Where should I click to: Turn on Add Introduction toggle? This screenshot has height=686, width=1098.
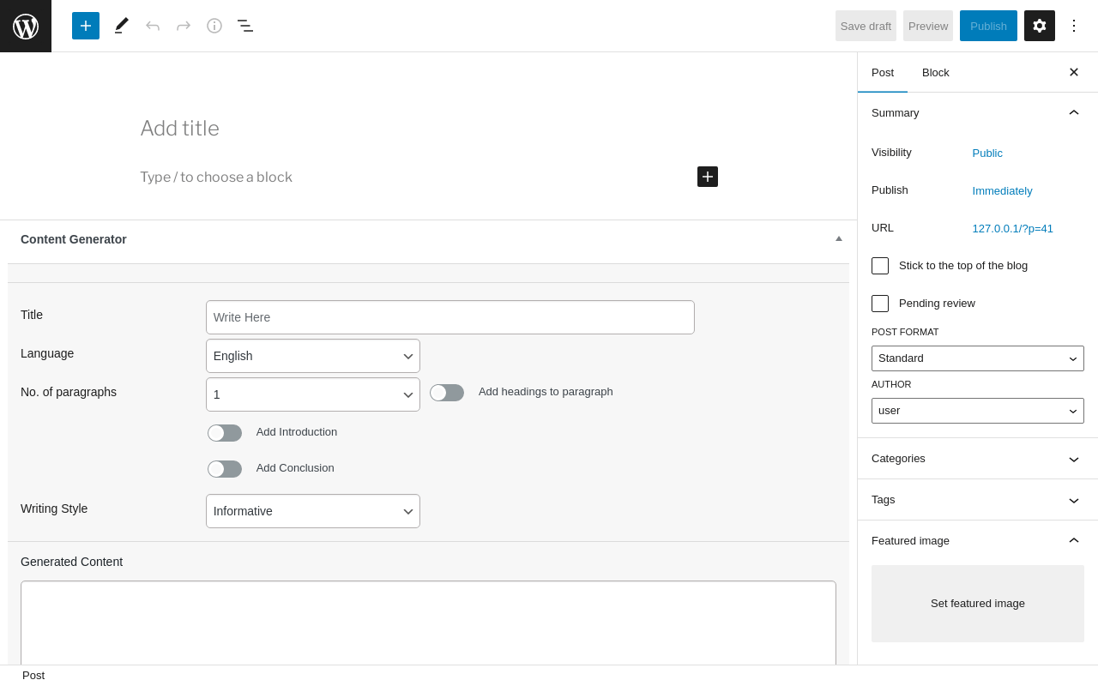tap(225, 433)
